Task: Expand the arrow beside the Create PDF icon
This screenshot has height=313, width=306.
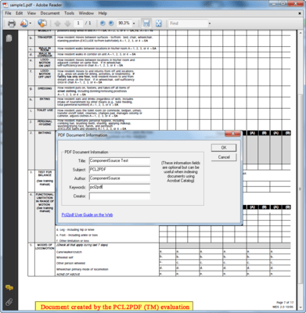Action: pos(31,23)
